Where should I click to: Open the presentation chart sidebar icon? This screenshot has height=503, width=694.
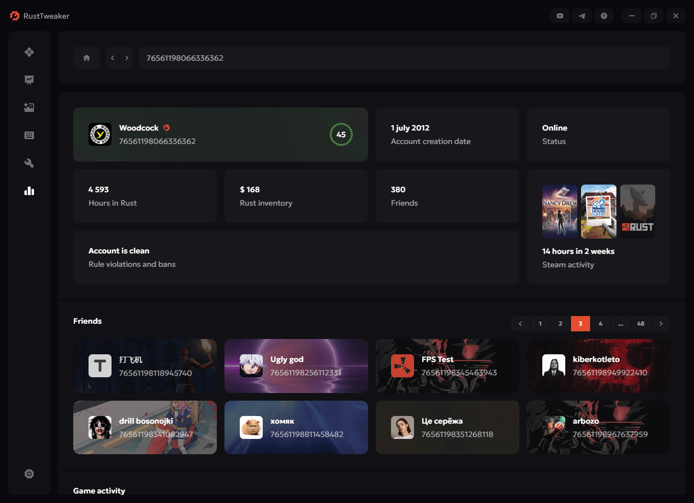coord(29,80)
